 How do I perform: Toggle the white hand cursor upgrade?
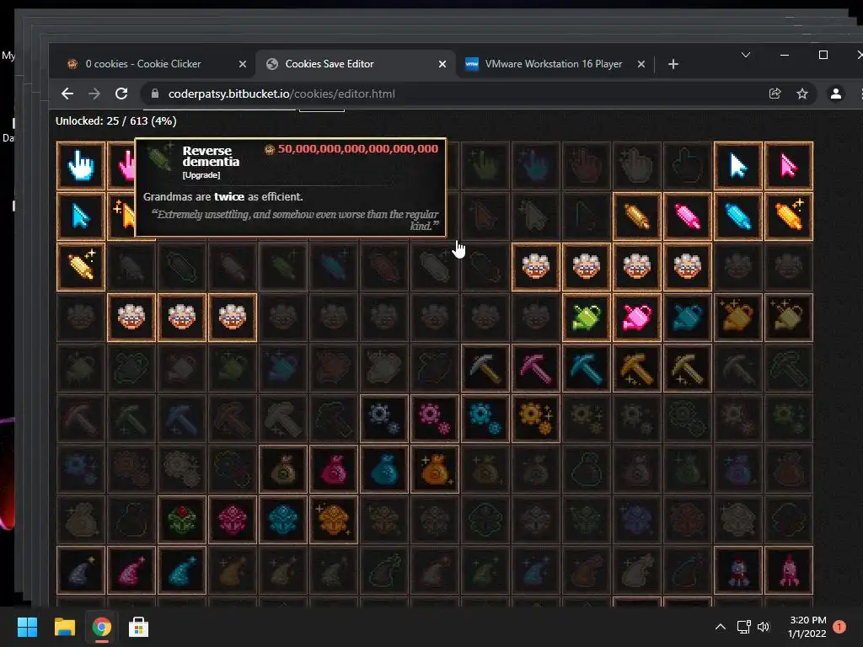(x=81, y=166)
